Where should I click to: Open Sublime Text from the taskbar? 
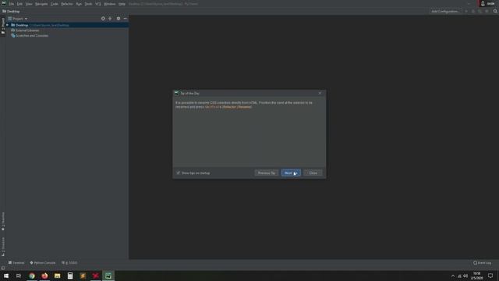83,276
